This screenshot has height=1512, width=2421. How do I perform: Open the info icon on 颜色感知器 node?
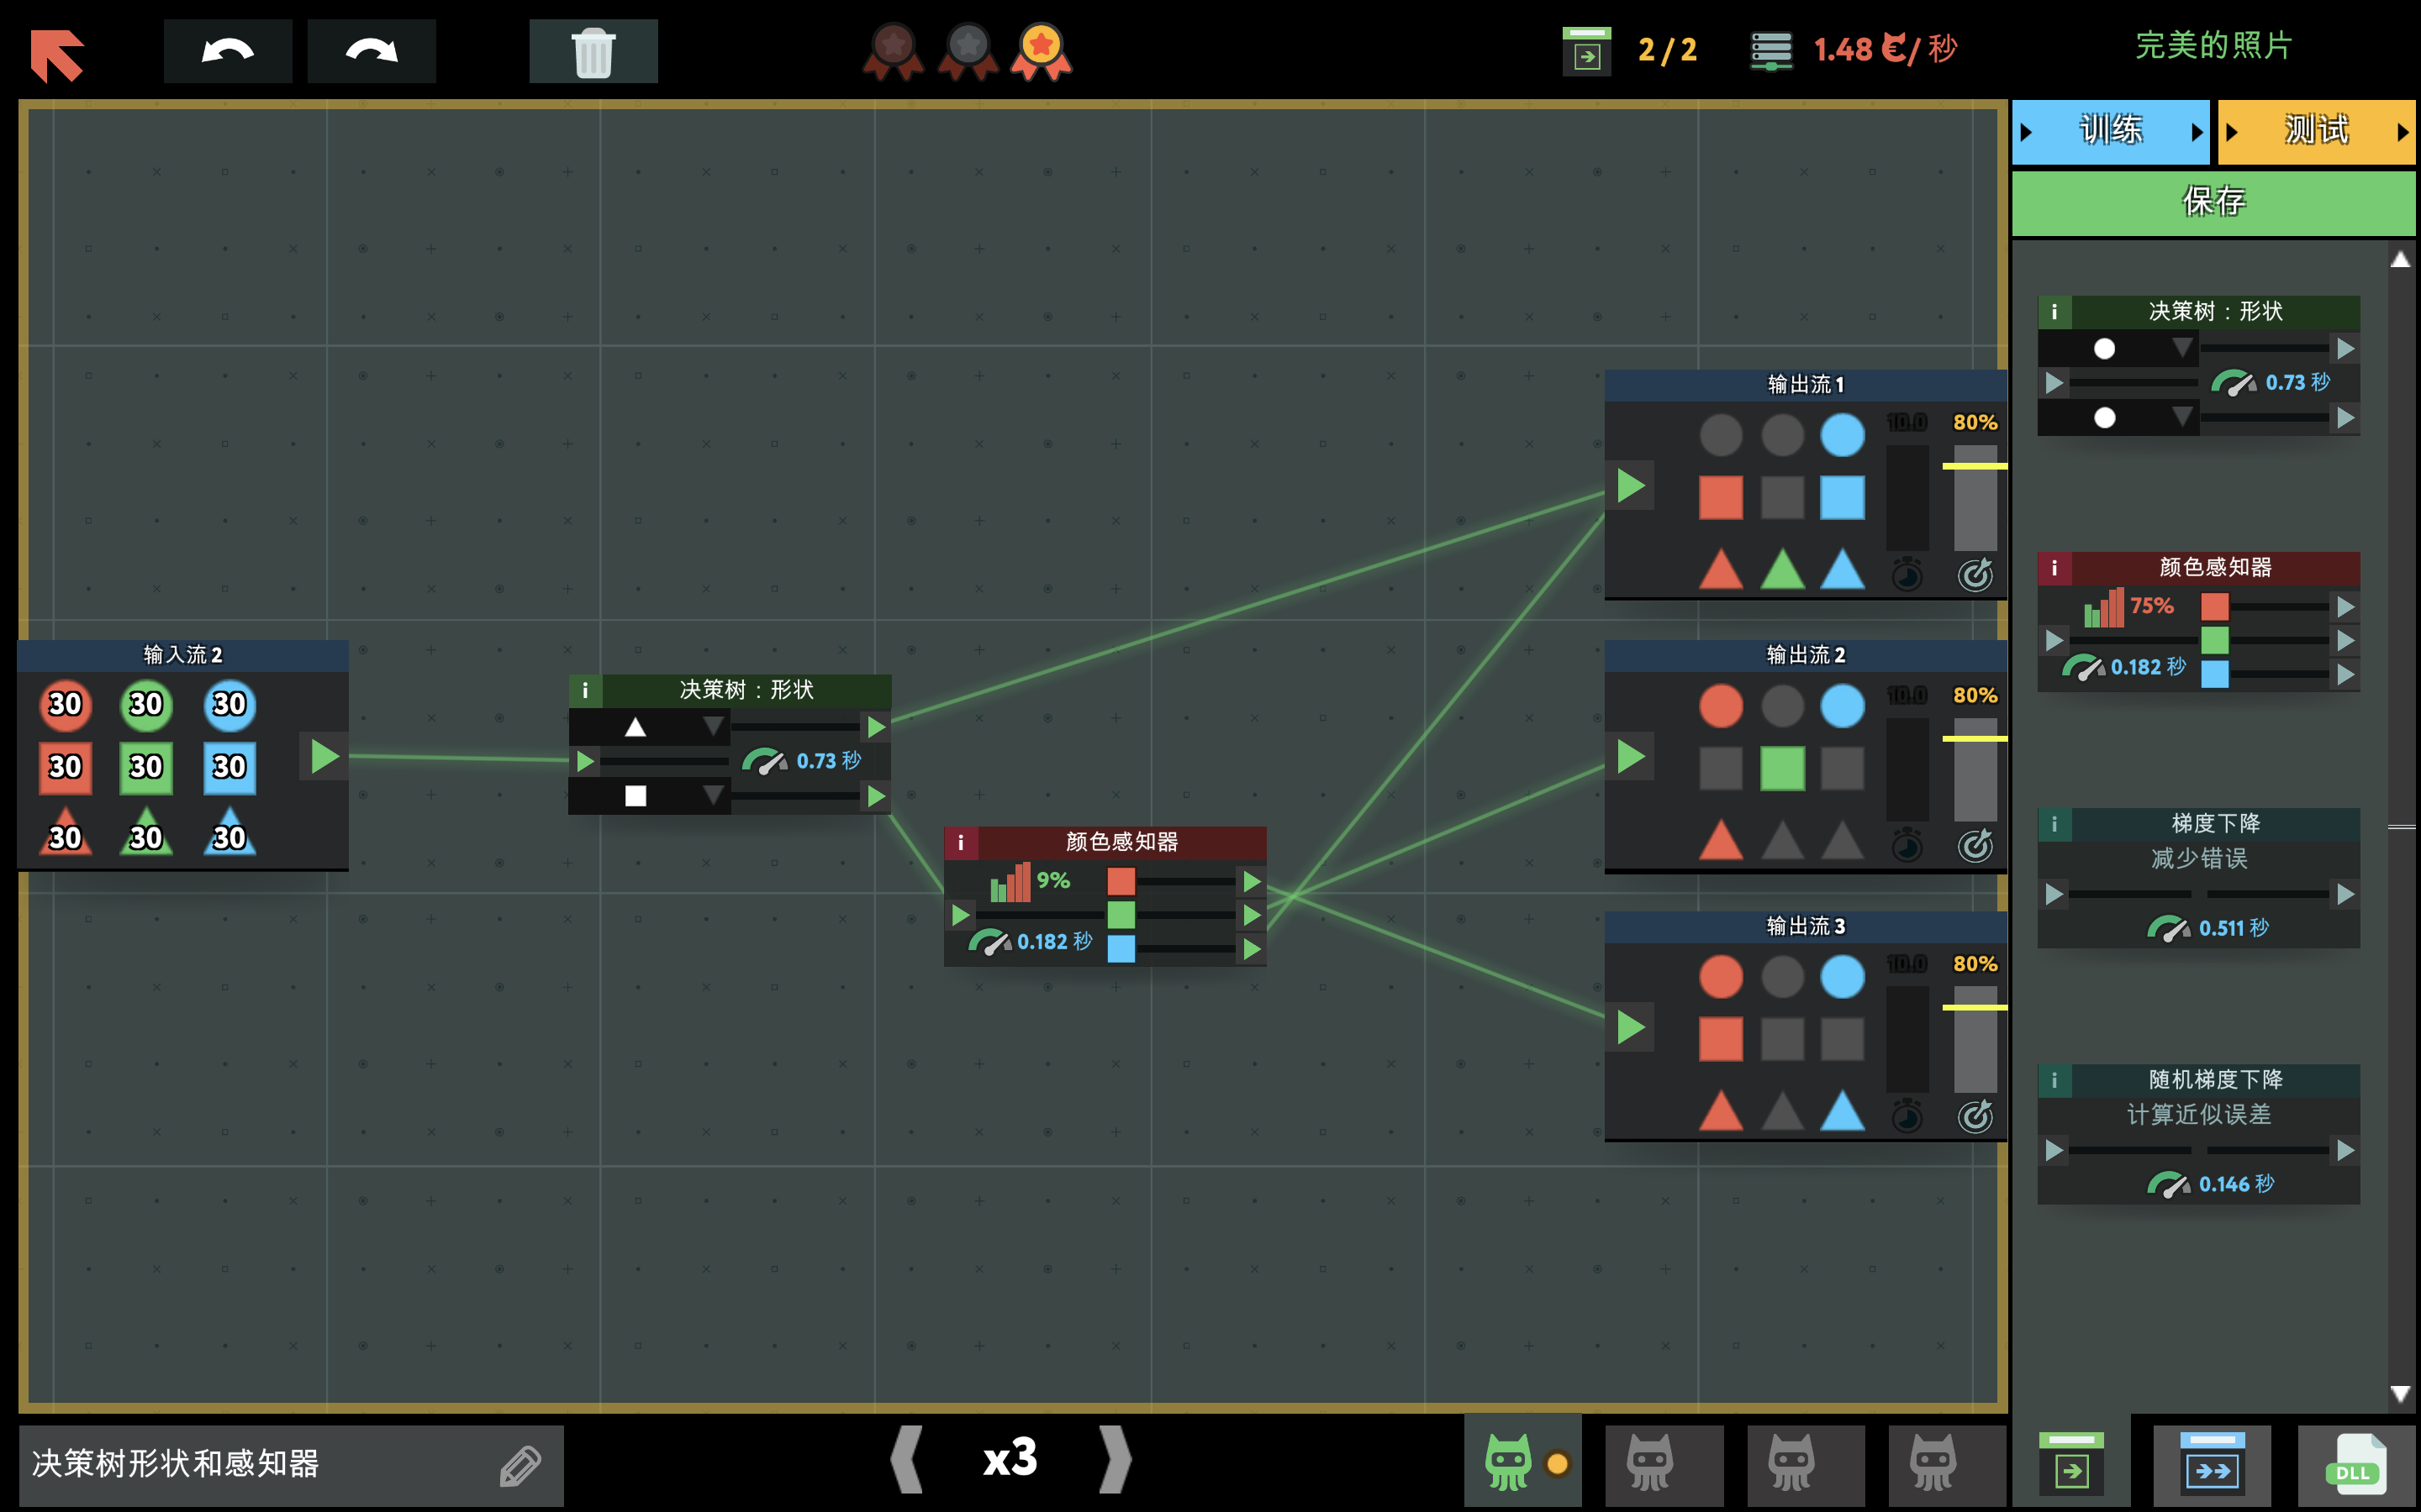coord(960,842)
